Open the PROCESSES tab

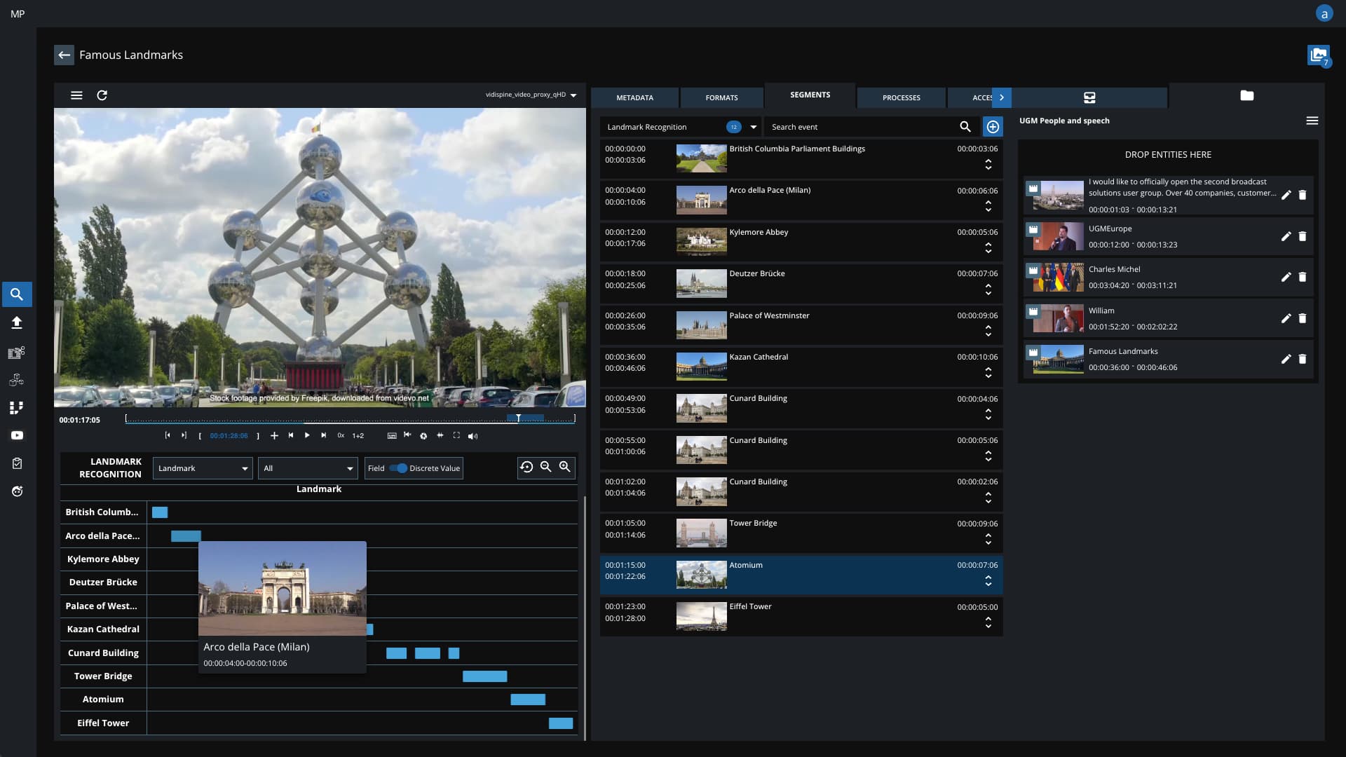tap(901, 97)
